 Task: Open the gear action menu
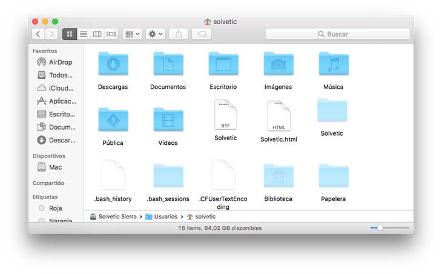tap(156, 34)
